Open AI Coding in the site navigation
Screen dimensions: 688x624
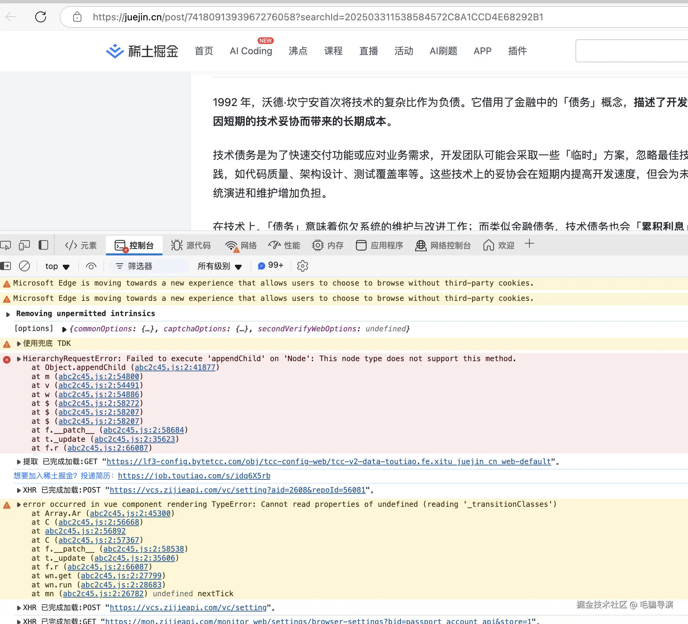point(251,51)
